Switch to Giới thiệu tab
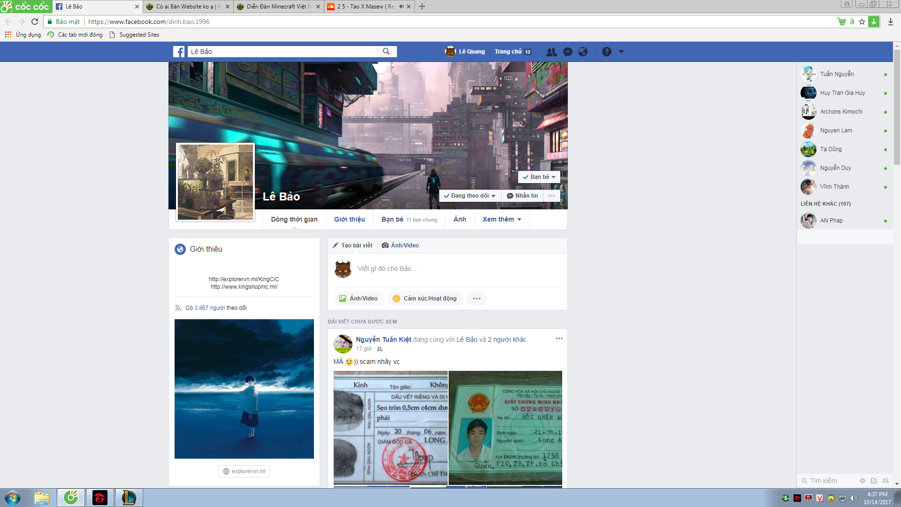 tap(349, 219)
